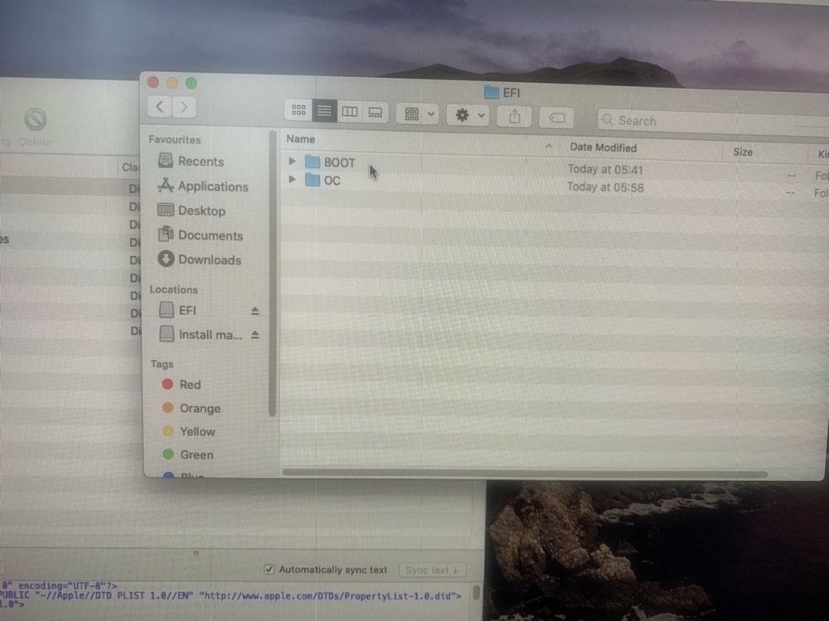
Task: Filter by the Green tag
Action: point(188,455)
